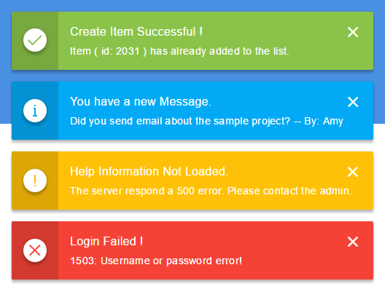Click the dark green icon panel of success toast
This screenshot has height=297, width=385.
(x=35, y=41)
